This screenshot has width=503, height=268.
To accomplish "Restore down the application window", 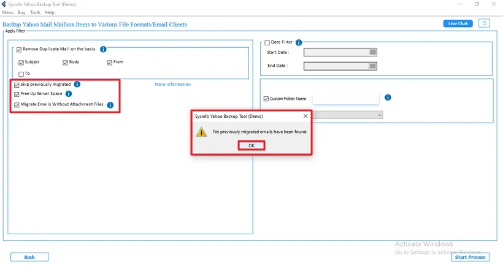I will (477, 4).
